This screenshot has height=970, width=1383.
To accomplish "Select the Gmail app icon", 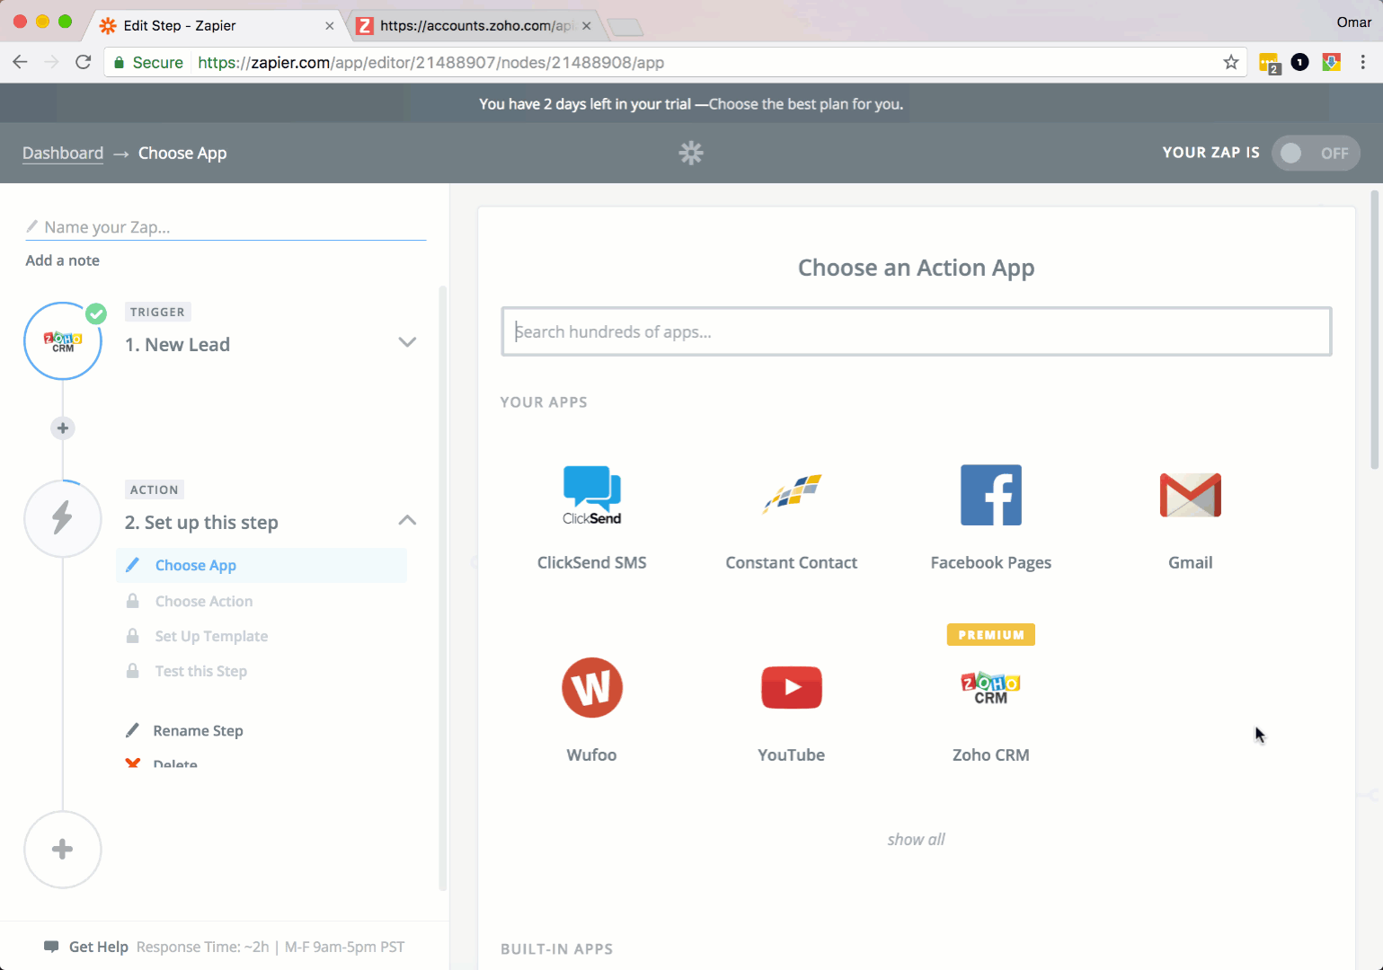I will 1191,495.
